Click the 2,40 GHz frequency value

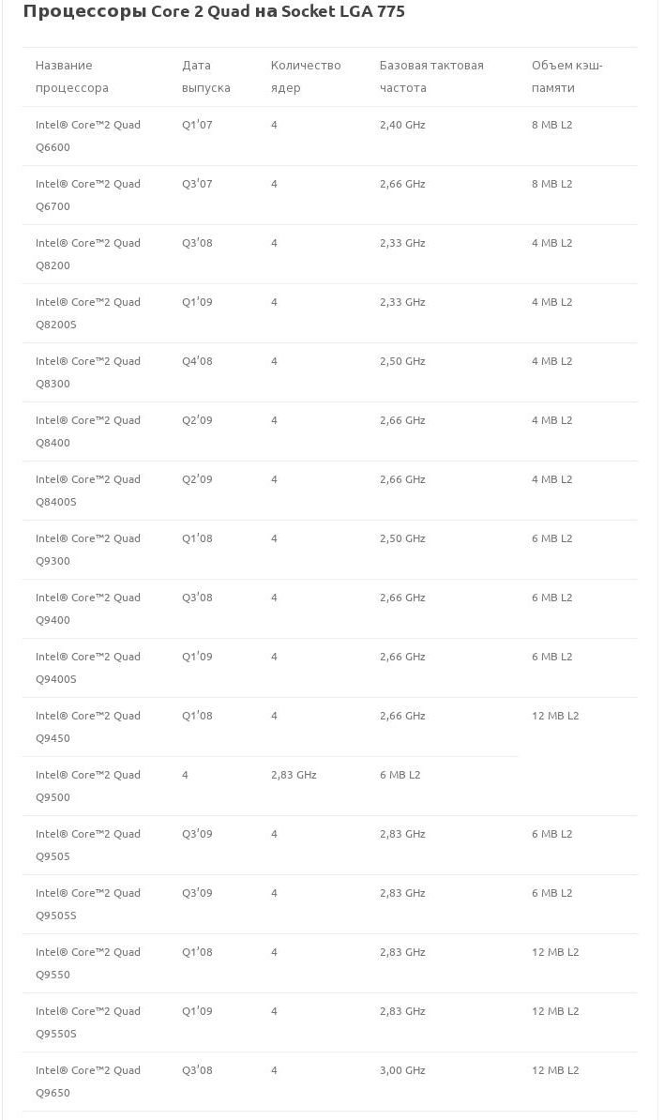pos(402,125)
